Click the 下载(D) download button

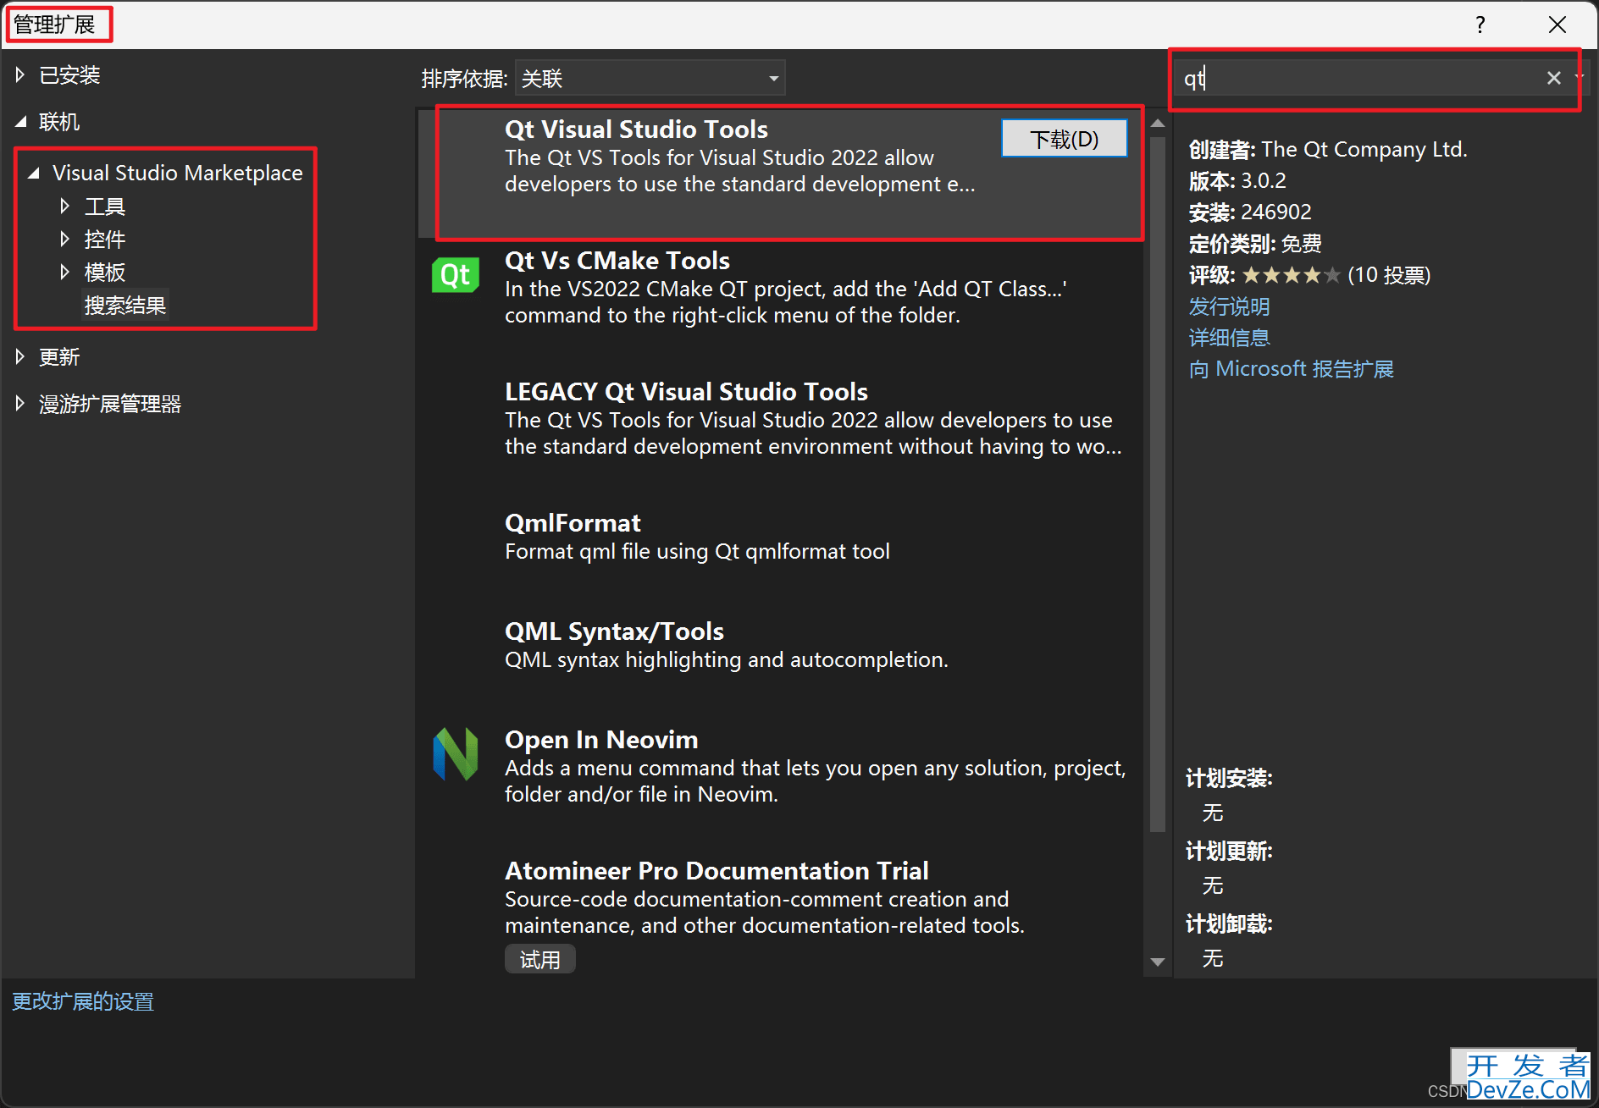1064,139
